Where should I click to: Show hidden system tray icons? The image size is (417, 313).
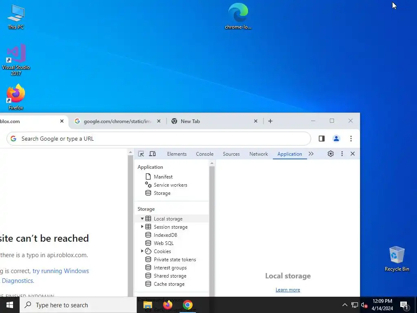(345, 305)
